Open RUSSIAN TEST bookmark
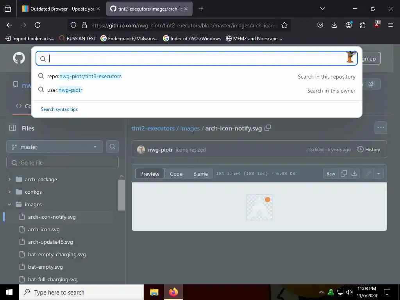Image resolution: width=400 pixels, height=300 pixels. [78, 39]
